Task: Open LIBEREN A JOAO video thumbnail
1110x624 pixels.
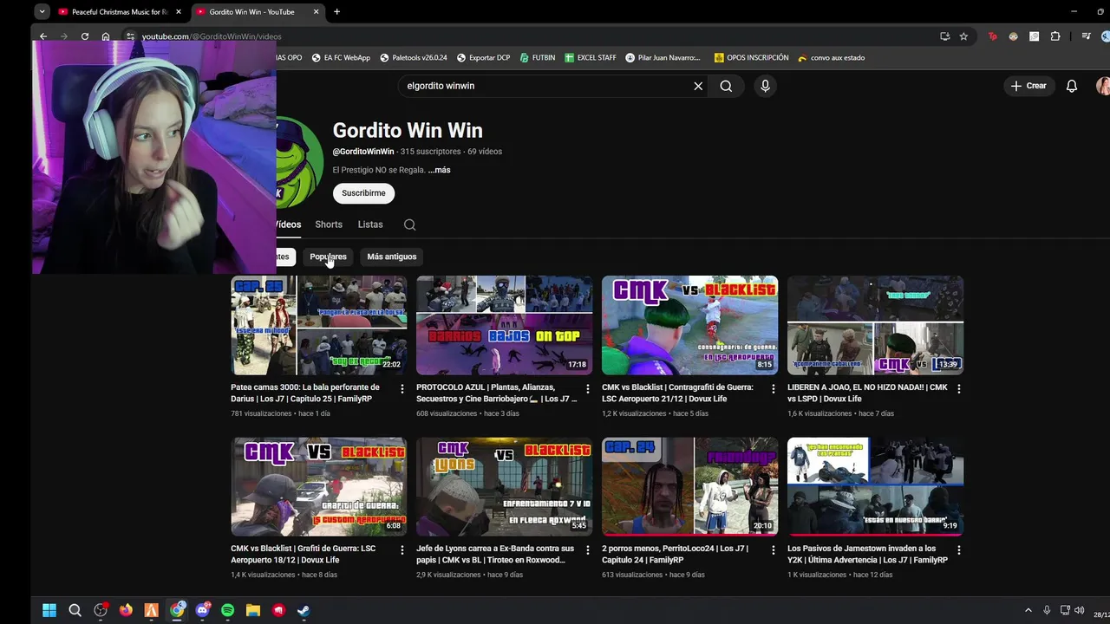Action: click(876, 325)
